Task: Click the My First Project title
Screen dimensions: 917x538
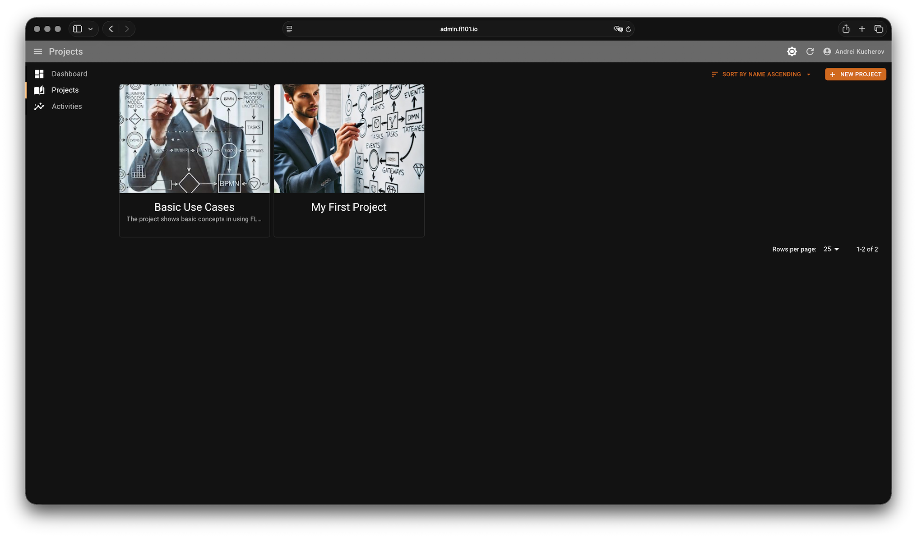Action: click(349, 207)
